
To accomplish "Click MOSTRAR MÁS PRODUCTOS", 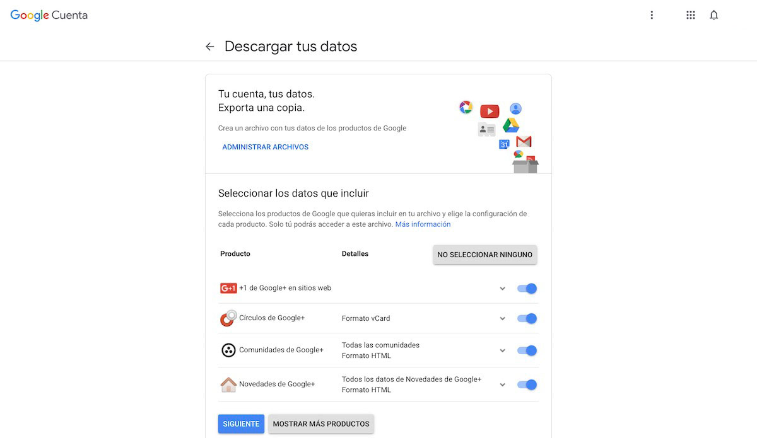I will coord(321,424).
